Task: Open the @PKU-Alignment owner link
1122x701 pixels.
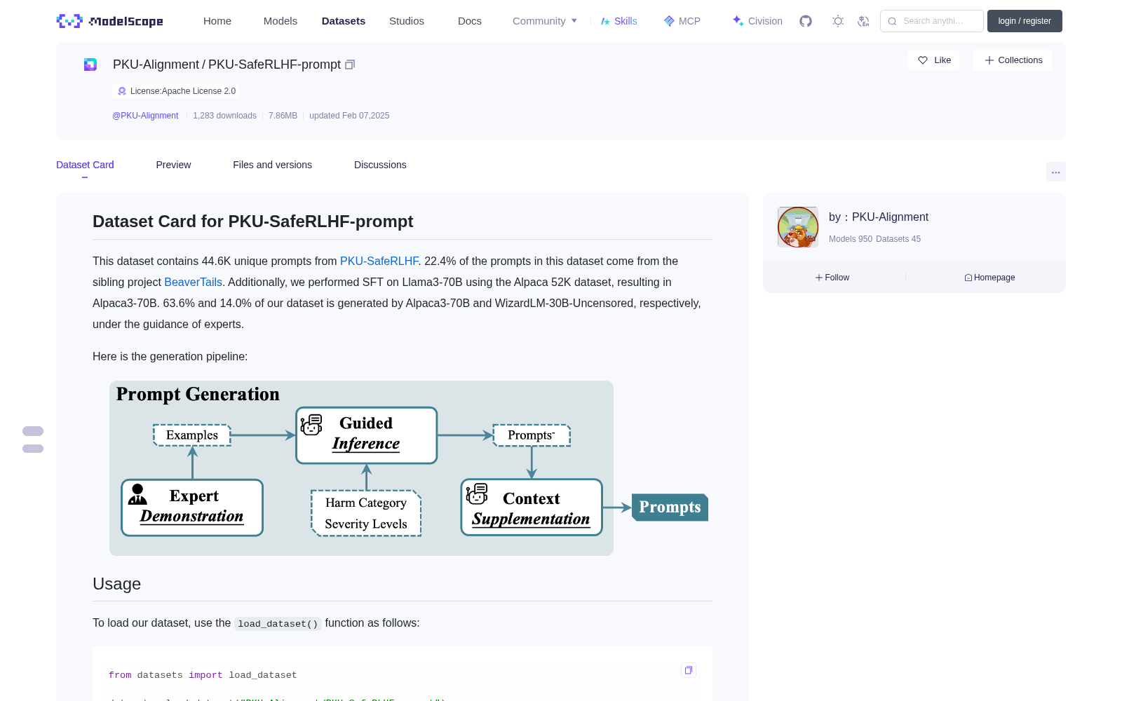Action: coord(145,116)
